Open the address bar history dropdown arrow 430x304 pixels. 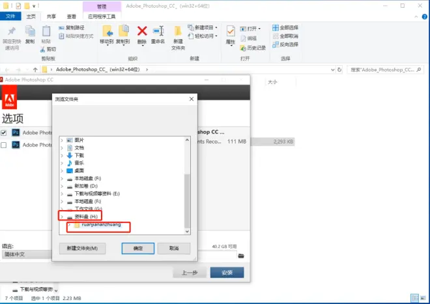333,70
